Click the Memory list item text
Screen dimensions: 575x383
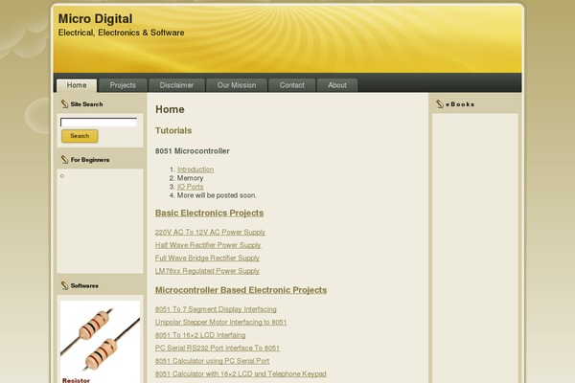[x=190, y=178]
